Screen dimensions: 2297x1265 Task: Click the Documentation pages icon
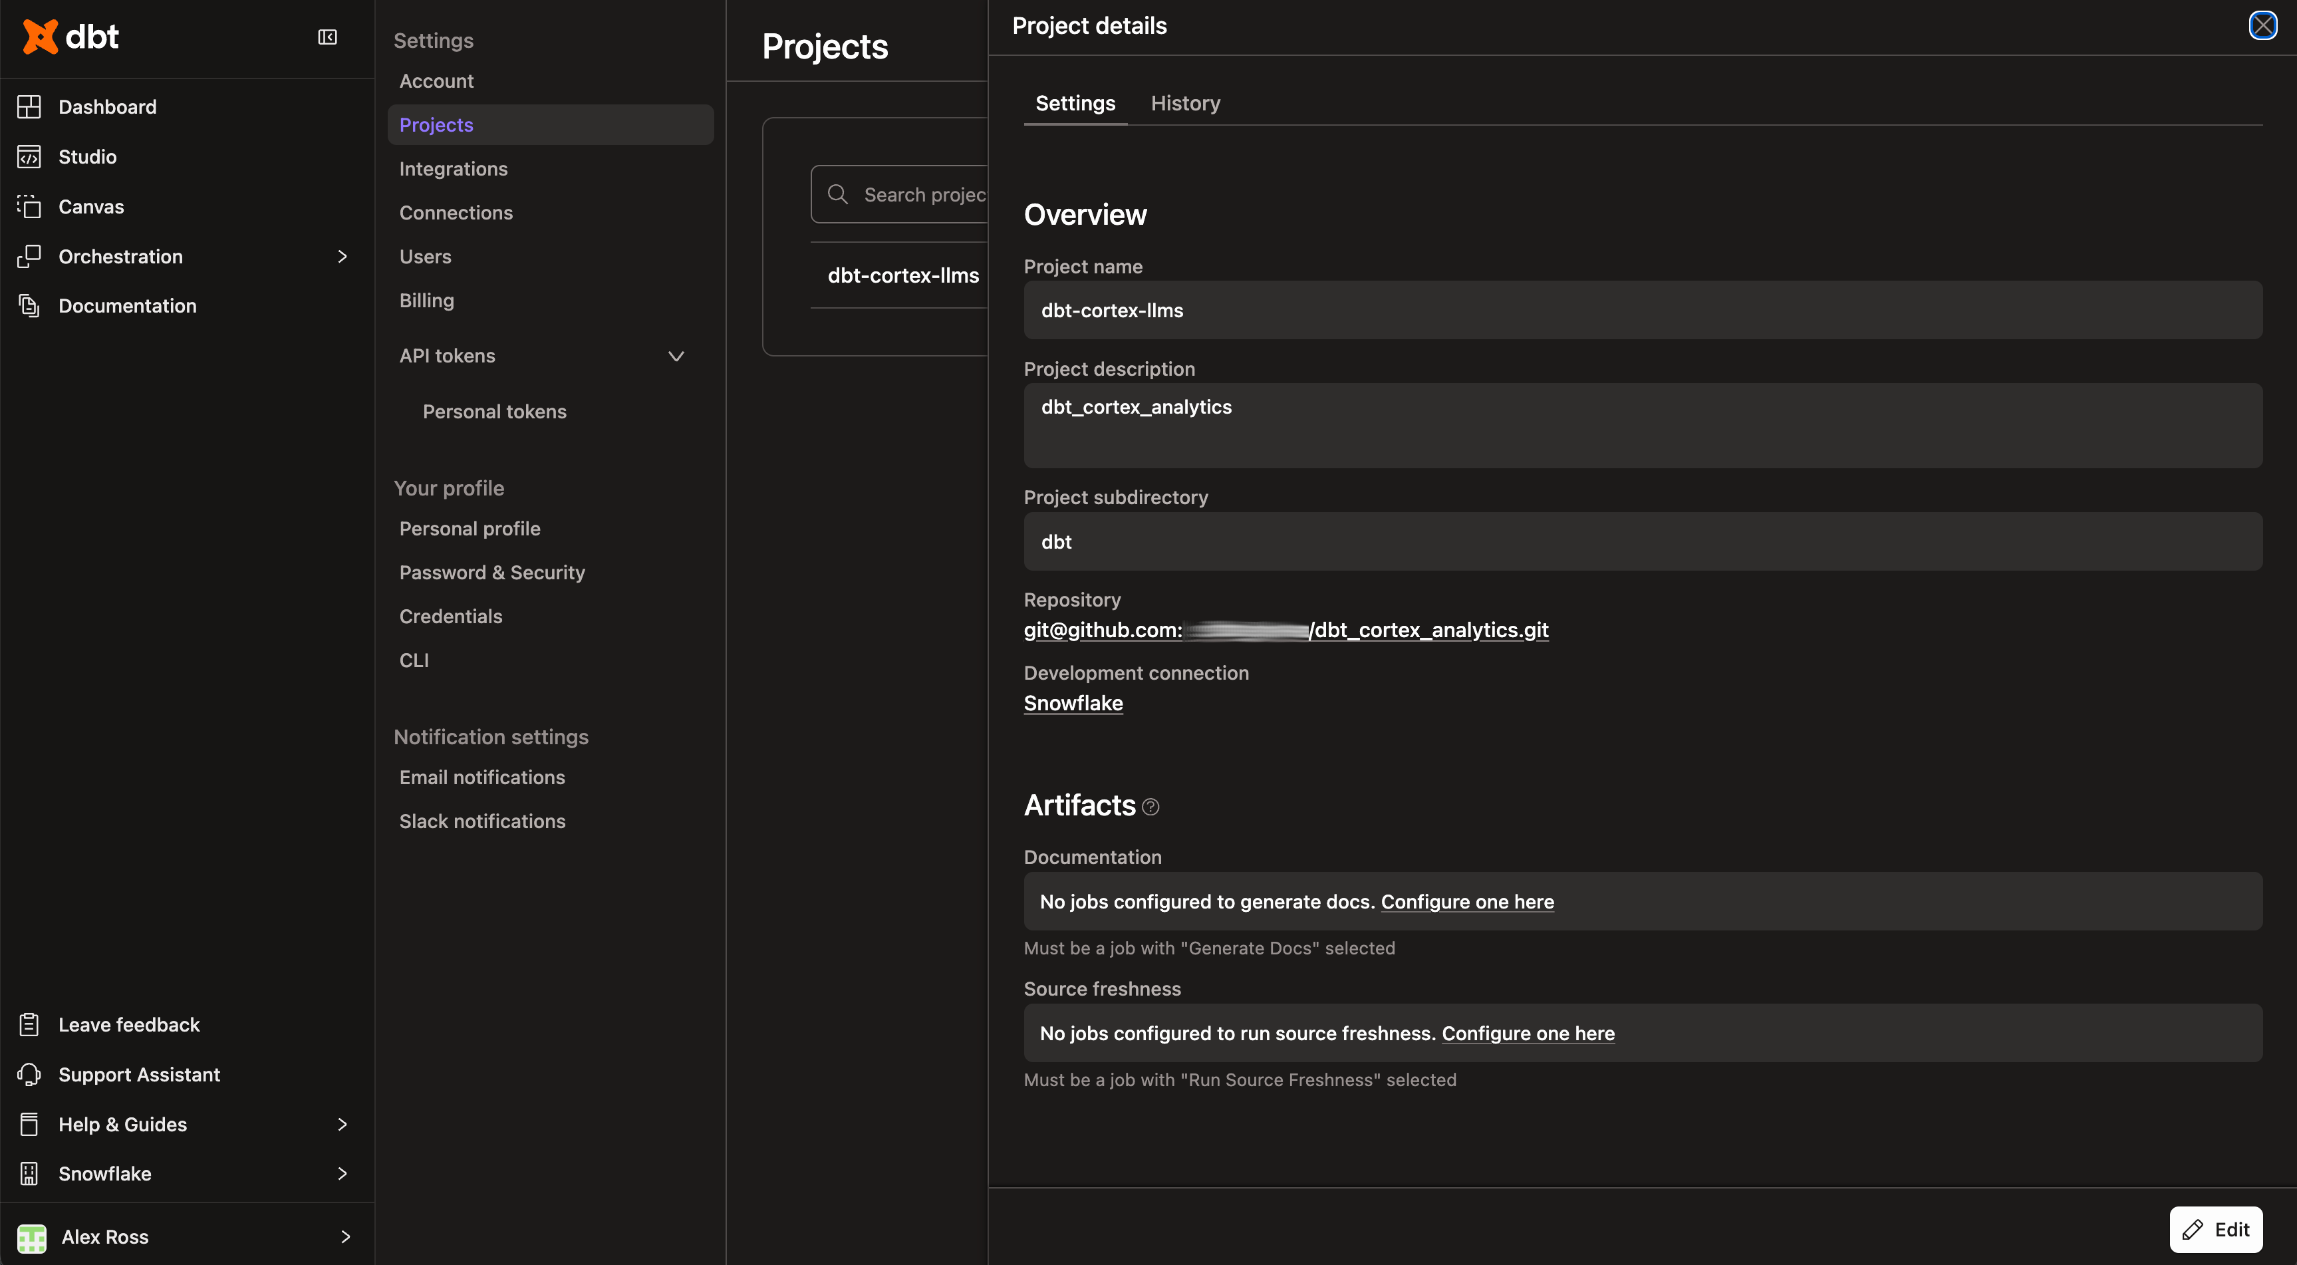tap(29, 306)
